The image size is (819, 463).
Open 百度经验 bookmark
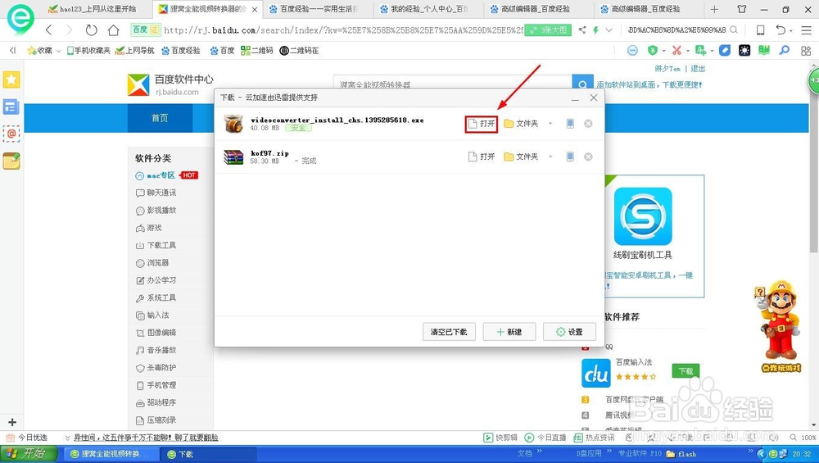click(181, 50)
